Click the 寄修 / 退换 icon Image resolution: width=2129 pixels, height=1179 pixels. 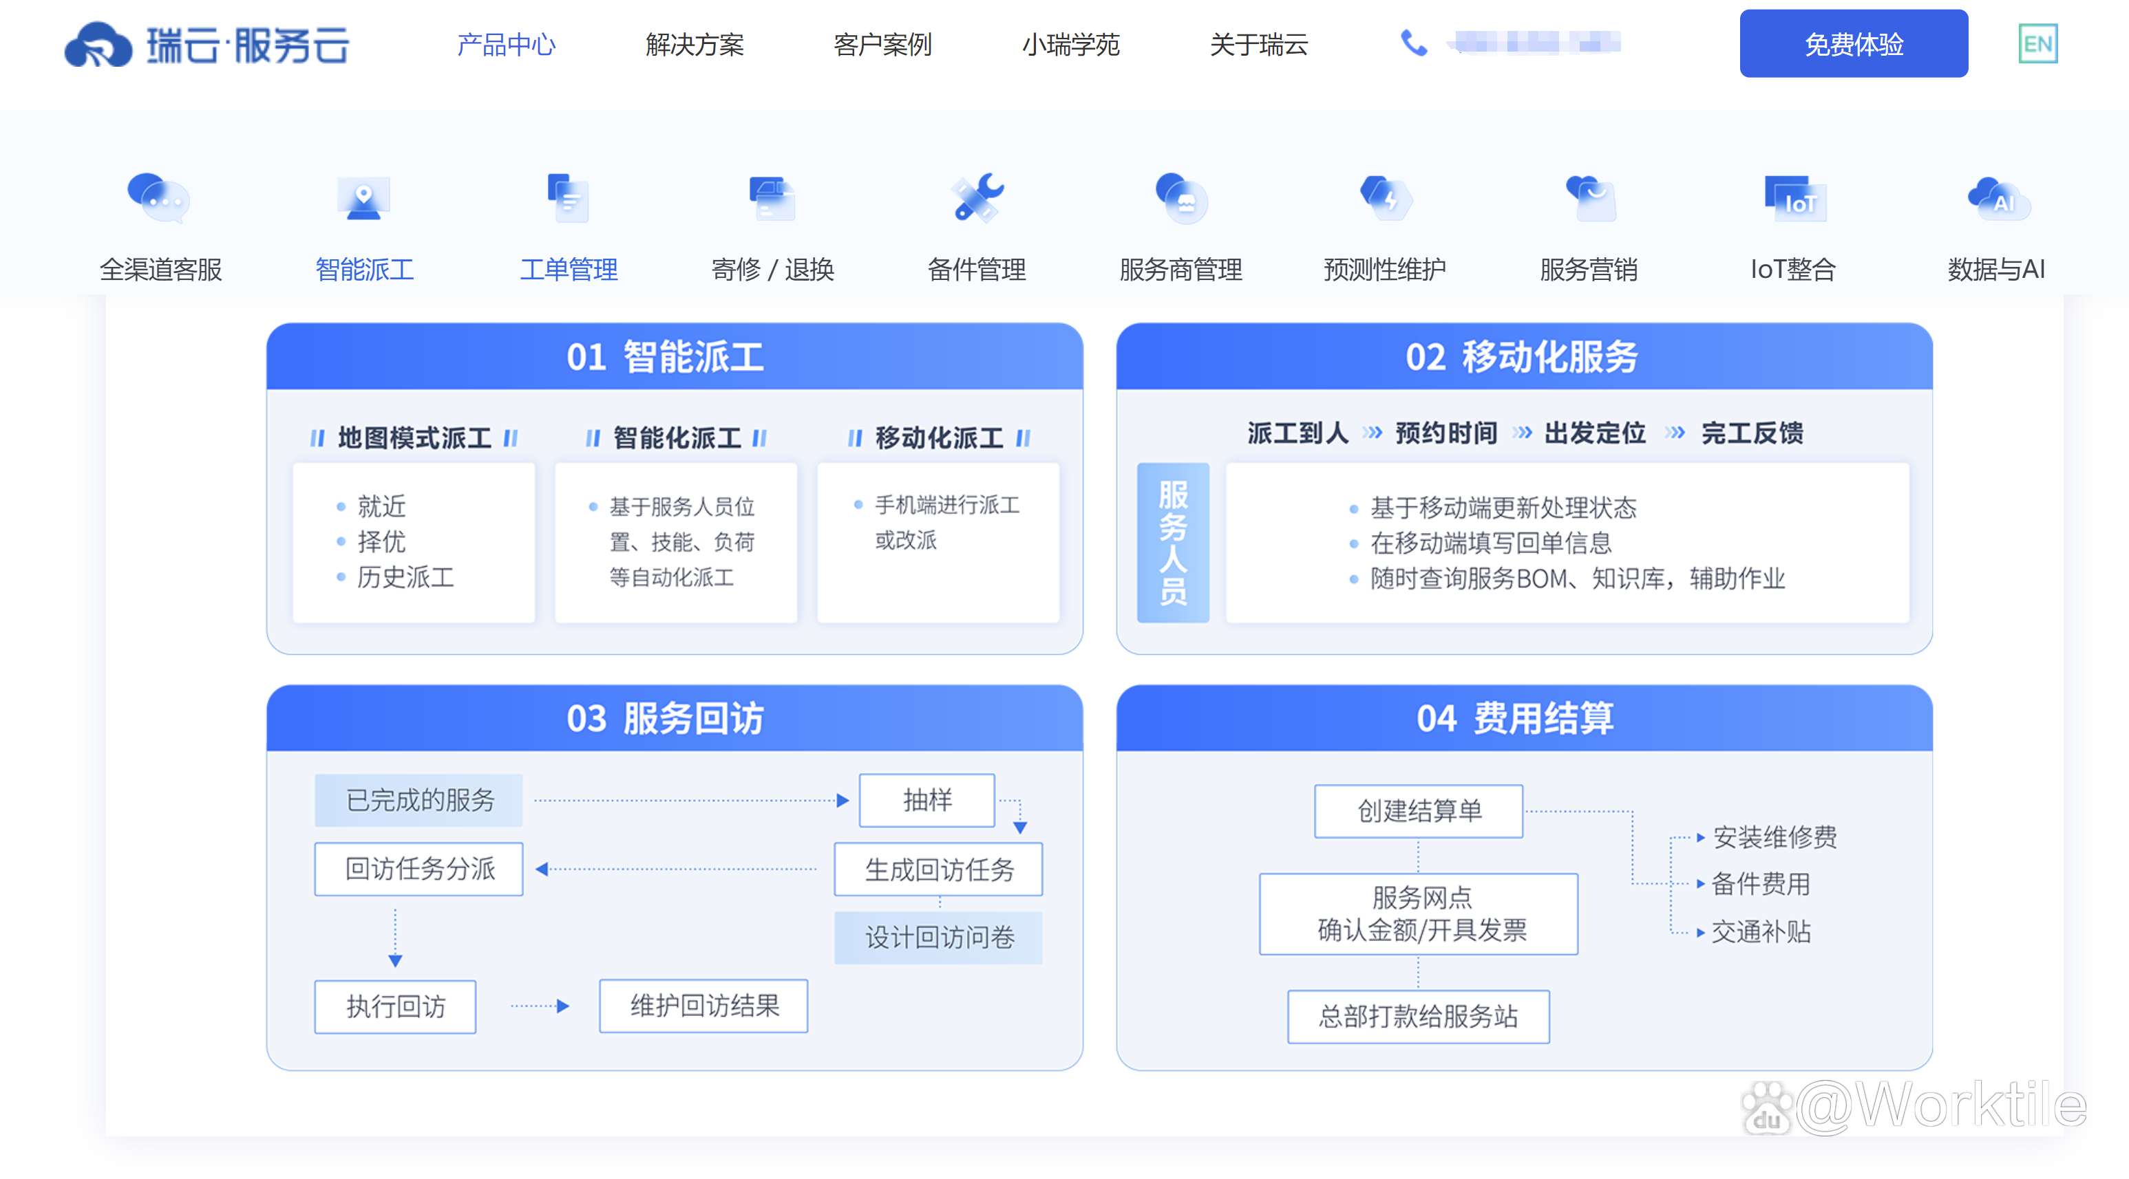(x=771, y=198)
